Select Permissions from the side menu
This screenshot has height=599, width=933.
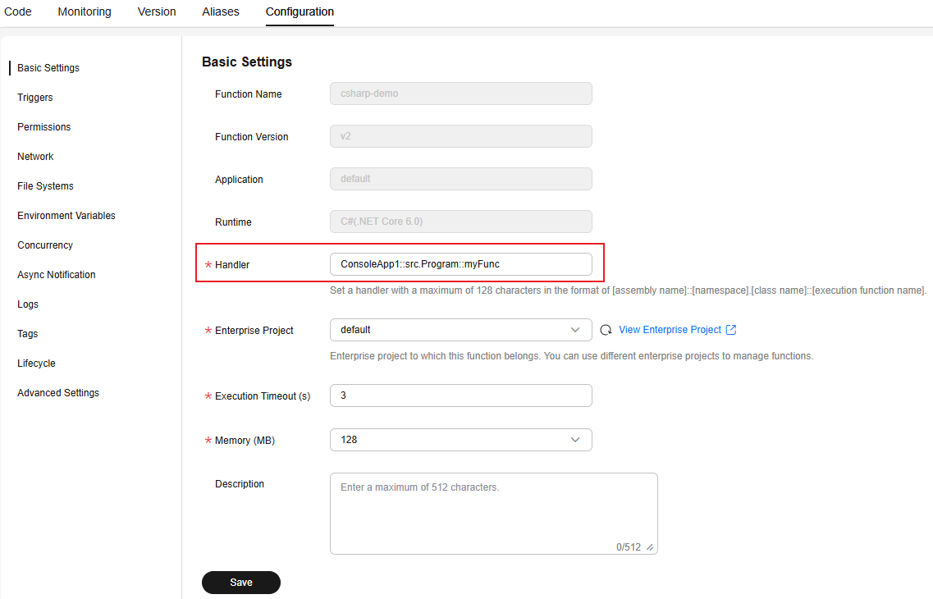tap(44, 127)
